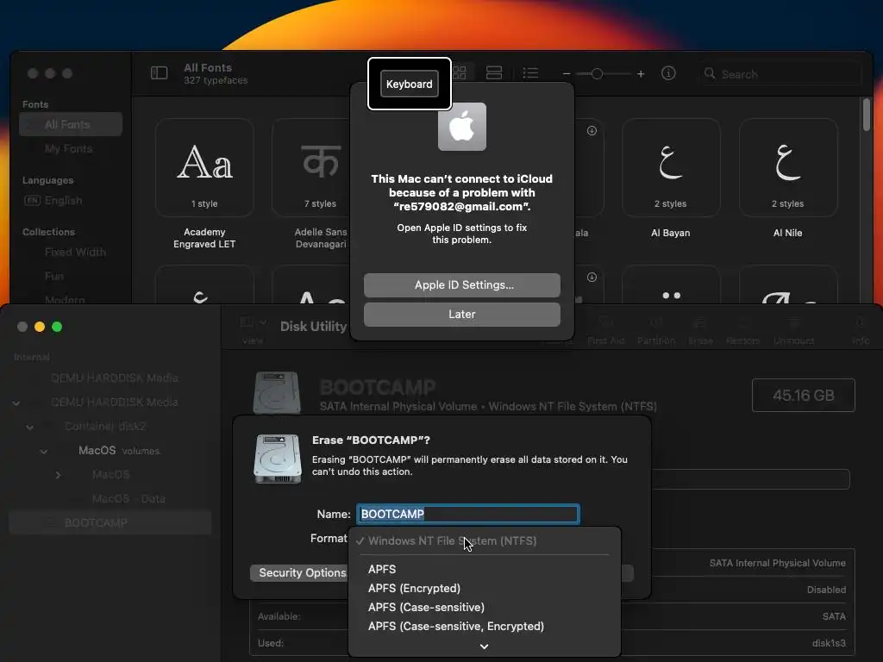Click the Apple logo icon in iCloud alert
Viewport: 883px width, 662px height.
(462, 127)
